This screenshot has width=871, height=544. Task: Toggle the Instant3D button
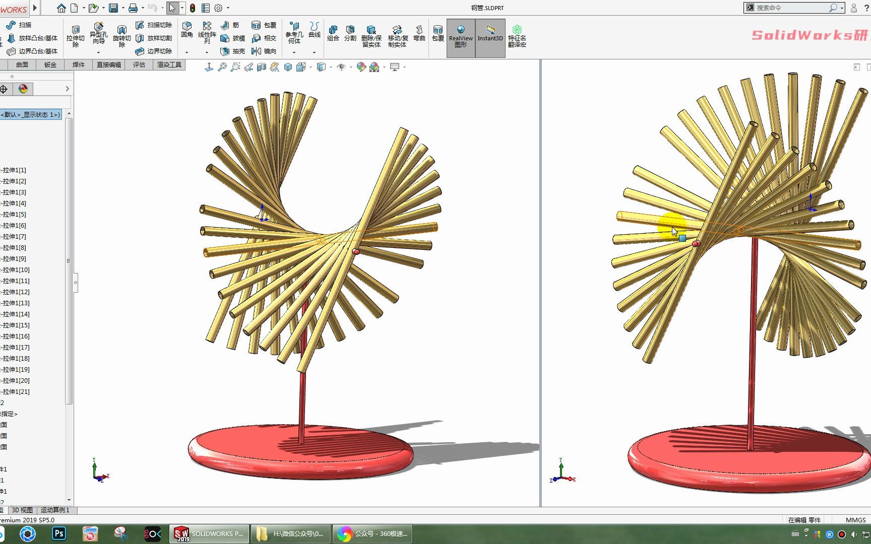pos(490,38)
